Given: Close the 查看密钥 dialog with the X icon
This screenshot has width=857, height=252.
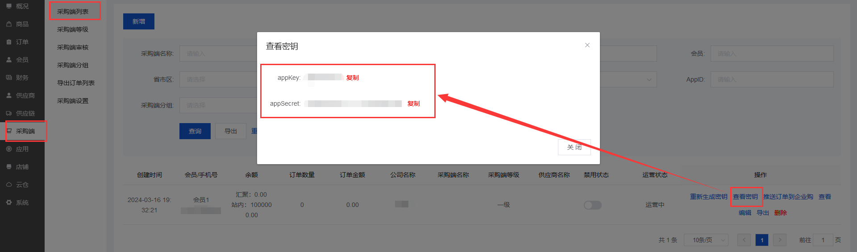Looking at the screenshot, I should tap(587, 45).
